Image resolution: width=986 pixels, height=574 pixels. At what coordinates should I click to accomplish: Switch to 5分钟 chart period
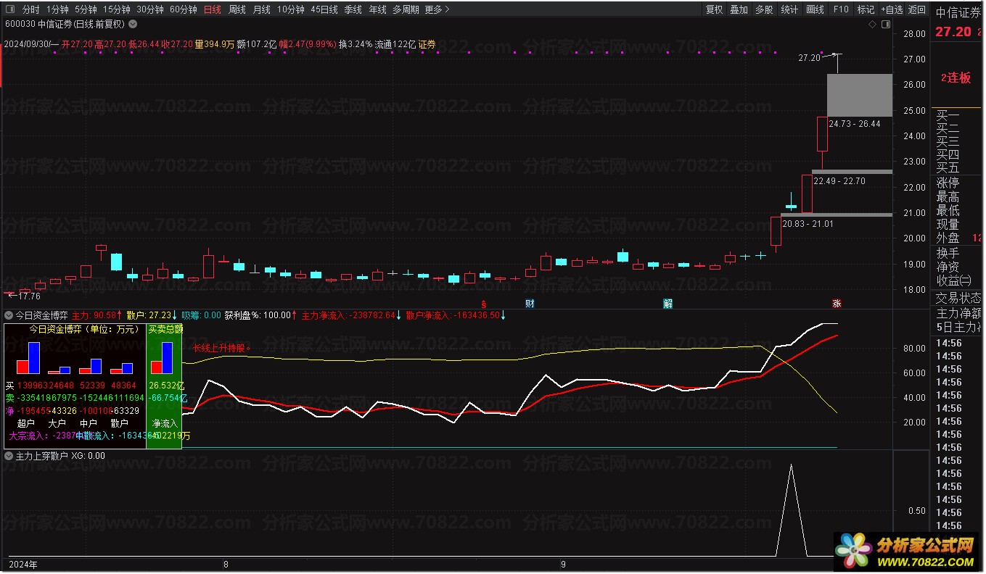coord(86,9)
